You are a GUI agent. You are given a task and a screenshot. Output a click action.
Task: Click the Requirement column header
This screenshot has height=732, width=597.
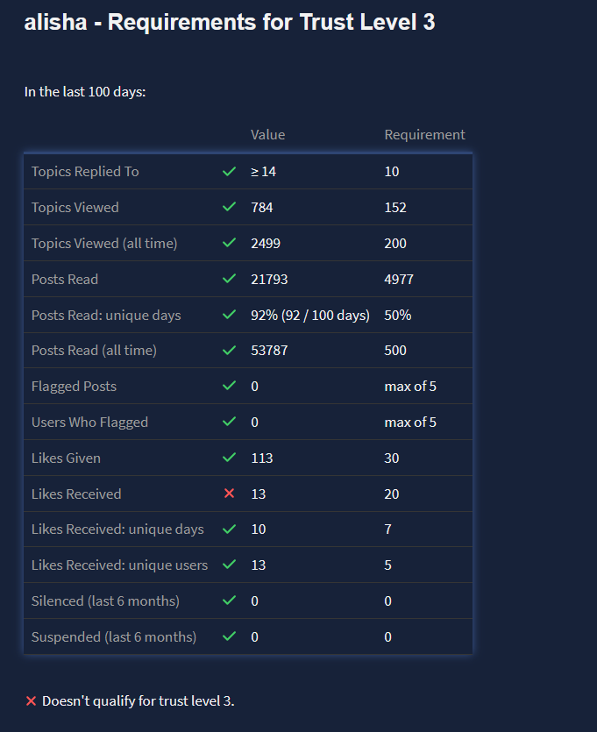coord(424,135)
